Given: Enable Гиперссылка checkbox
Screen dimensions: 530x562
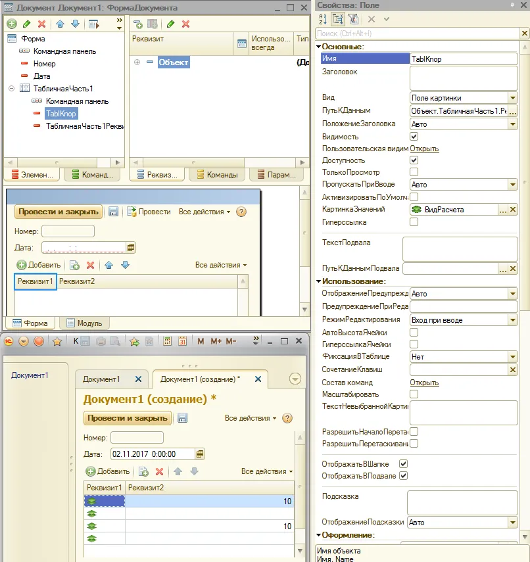Looking at the screenshot, I should pos(414,222).
